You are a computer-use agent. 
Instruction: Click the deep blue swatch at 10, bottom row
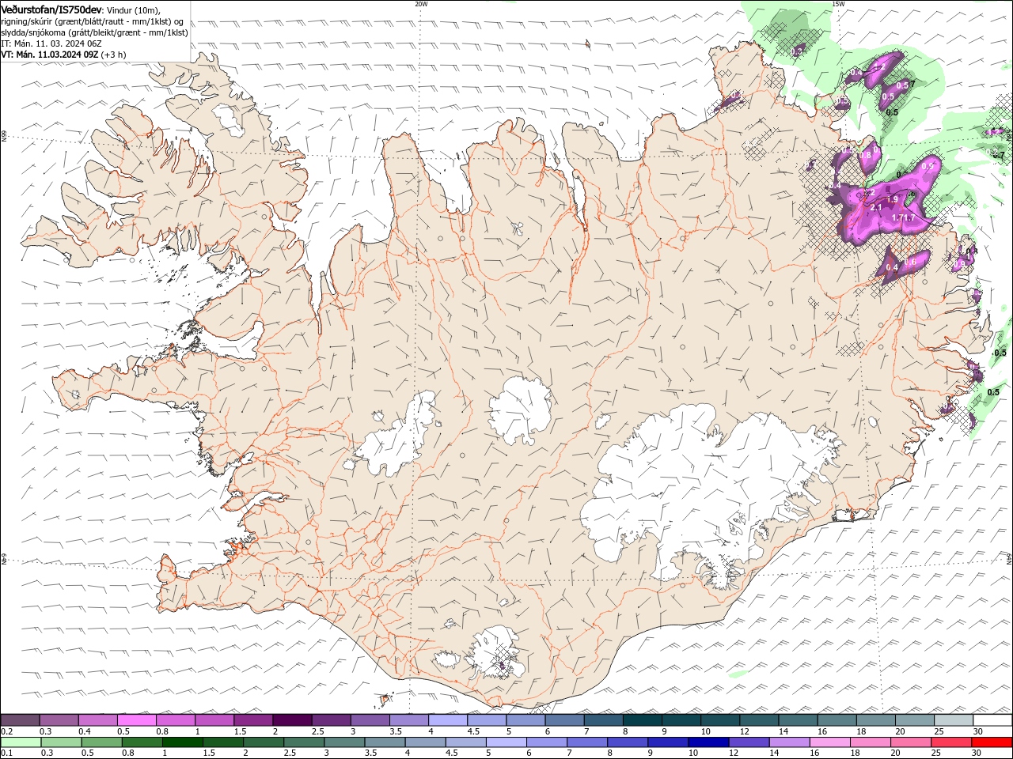click(x=709, y=742)
